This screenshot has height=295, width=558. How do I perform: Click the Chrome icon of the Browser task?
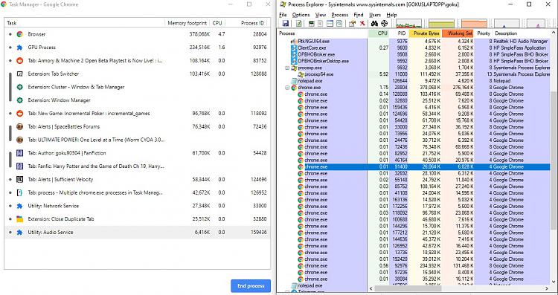[x=20, y=34]
